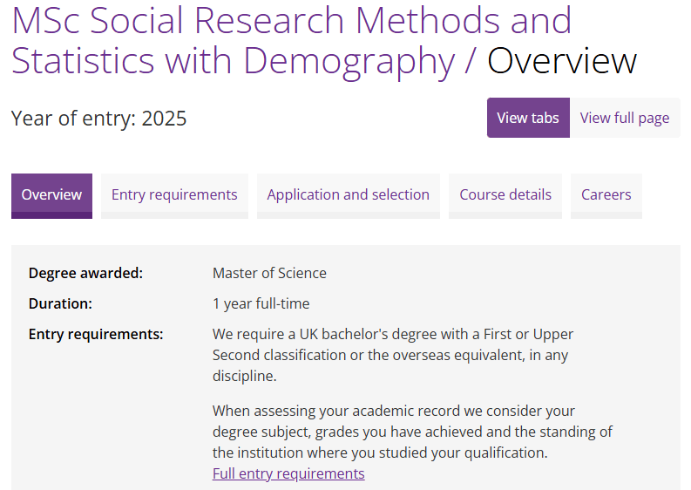Viewport: 691px width, 490px height.
Task: Click the 'Year of entry: 2025' text
Action: [98, 119]
